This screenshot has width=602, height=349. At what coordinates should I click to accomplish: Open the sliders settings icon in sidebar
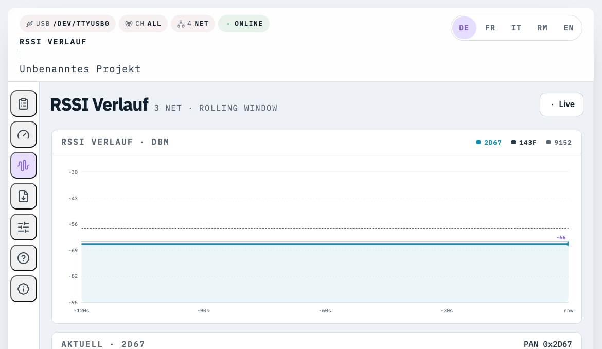pyautogui.click(x=24, y=227)
